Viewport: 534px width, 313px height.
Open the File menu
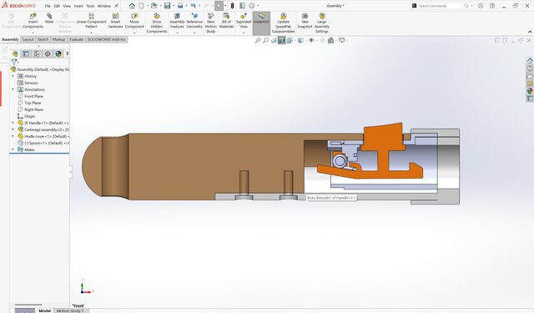[x=48, y=6]
